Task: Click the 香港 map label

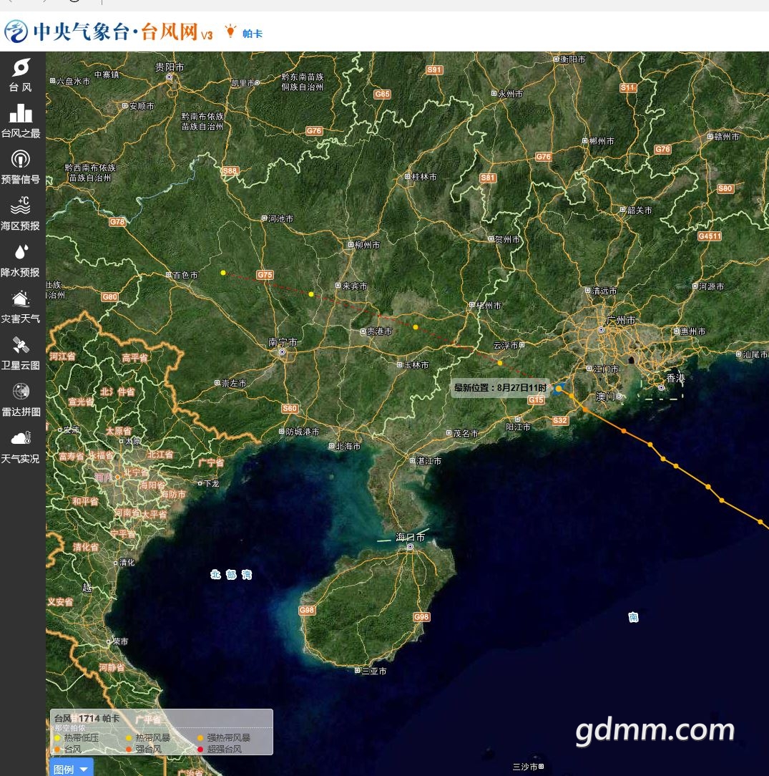Action: (x=675, y=378)
